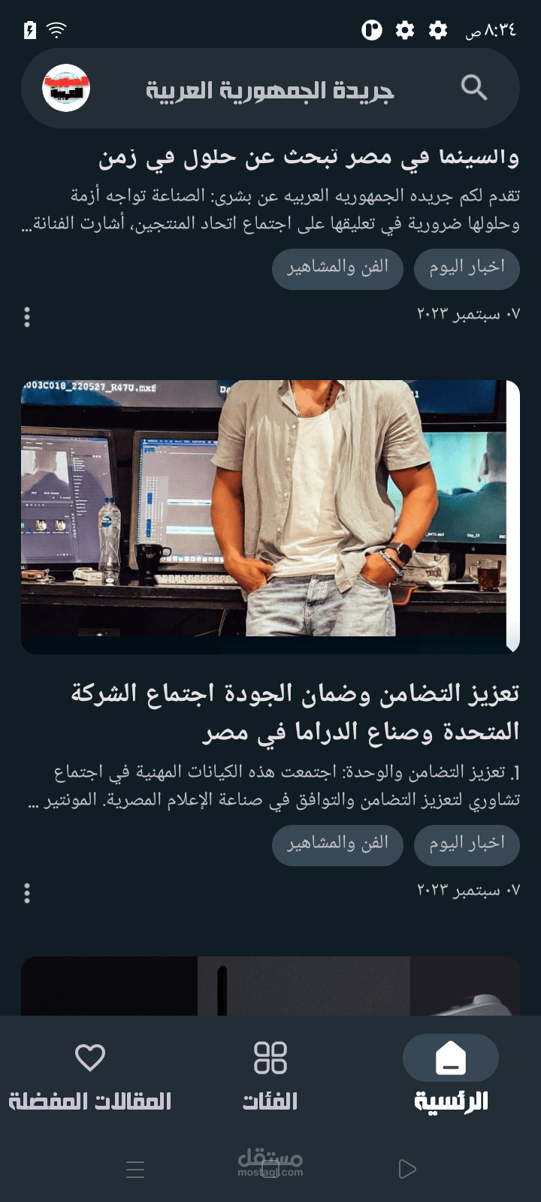Open three-dot menu of second article
This screenshot has width=541, height=1202.
(x=27, y=893)
